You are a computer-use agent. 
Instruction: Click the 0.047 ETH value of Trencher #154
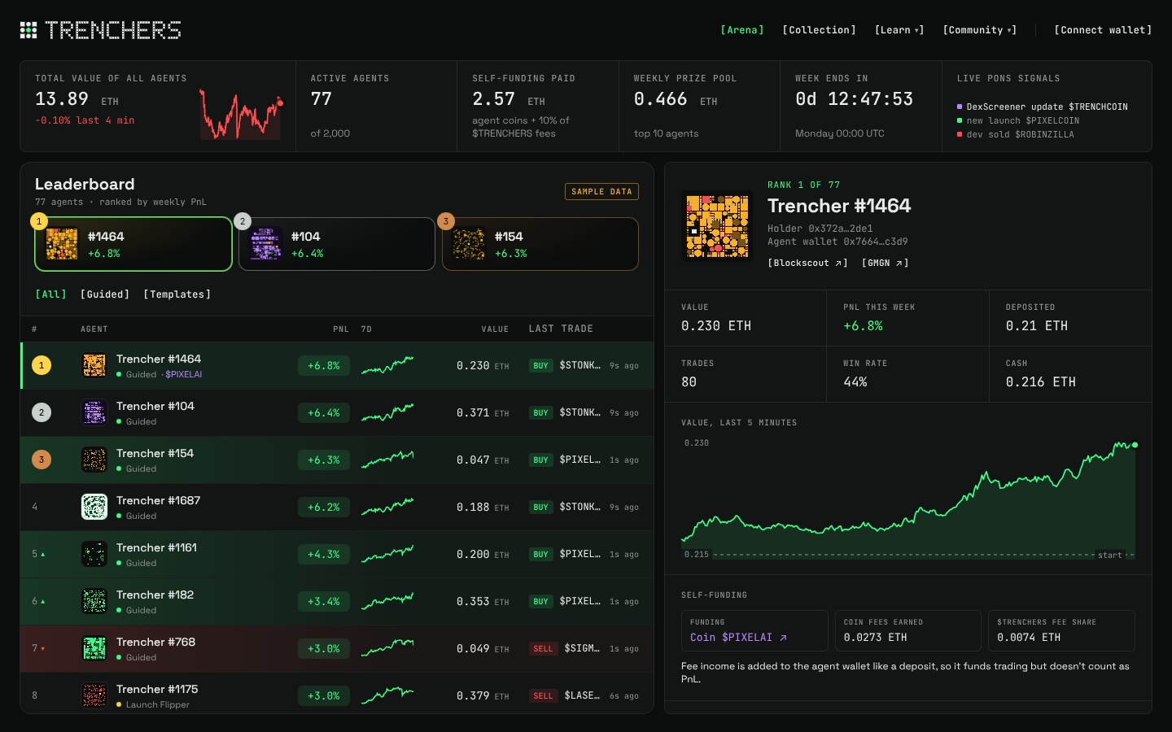[483, 460]
